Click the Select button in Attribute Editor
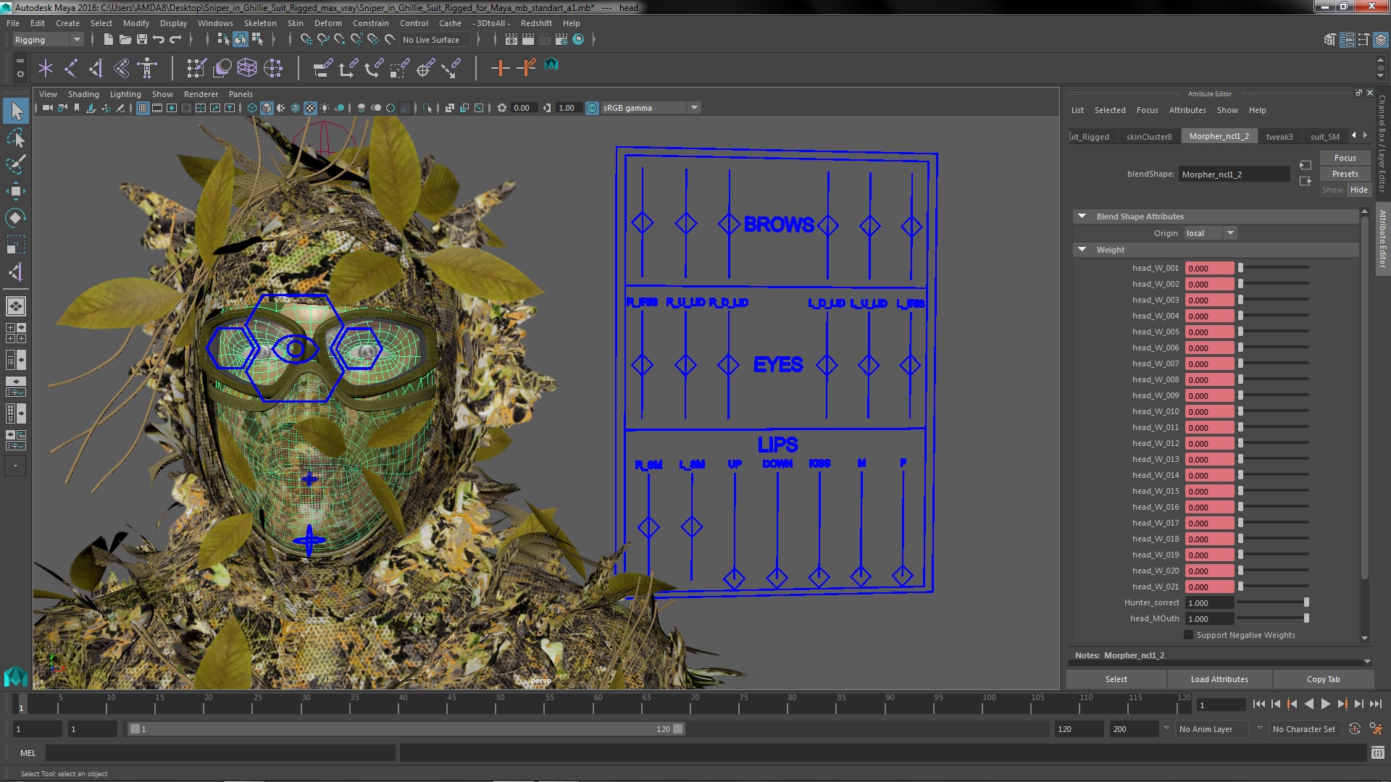This screenshot has height=782, width=1391. [1116, 679]
